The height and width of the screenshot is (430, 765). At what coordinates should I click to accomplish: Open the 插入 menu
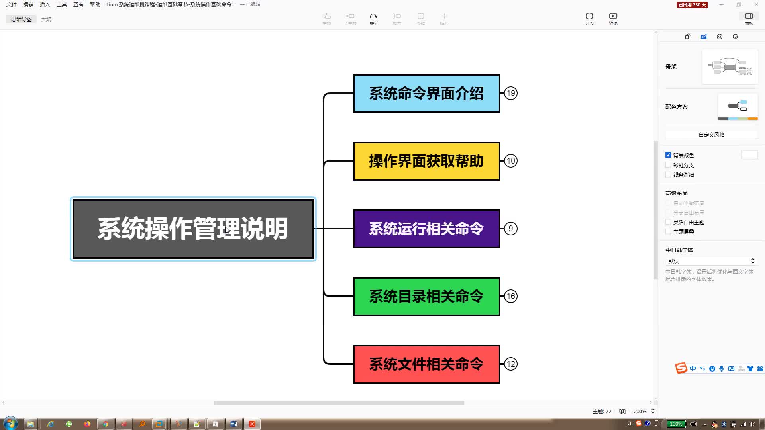click(x=45, y=4)
